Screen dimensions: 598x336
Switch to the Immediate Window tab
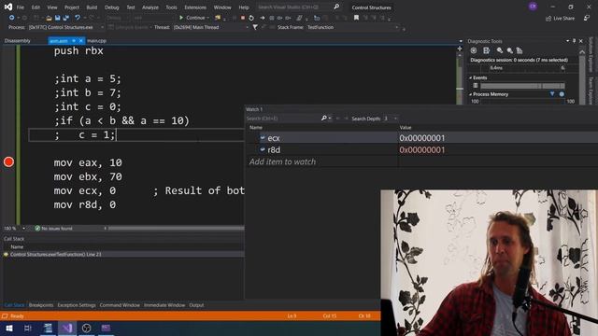pos(164,305)
